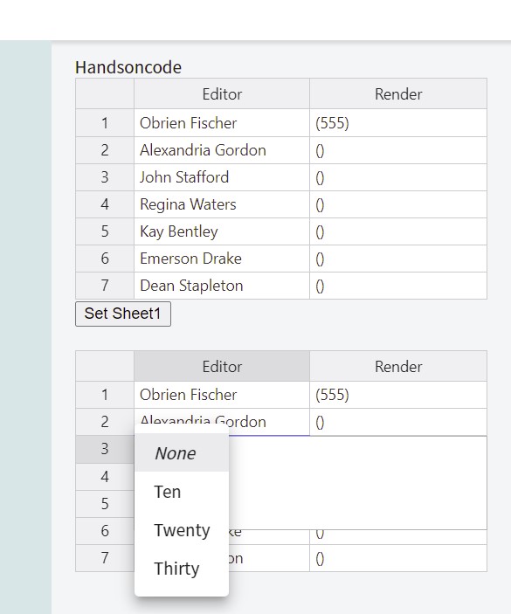Click Editor column header in bottom table
This screenshot has width=511, height=614.
(x=222, y=367)
